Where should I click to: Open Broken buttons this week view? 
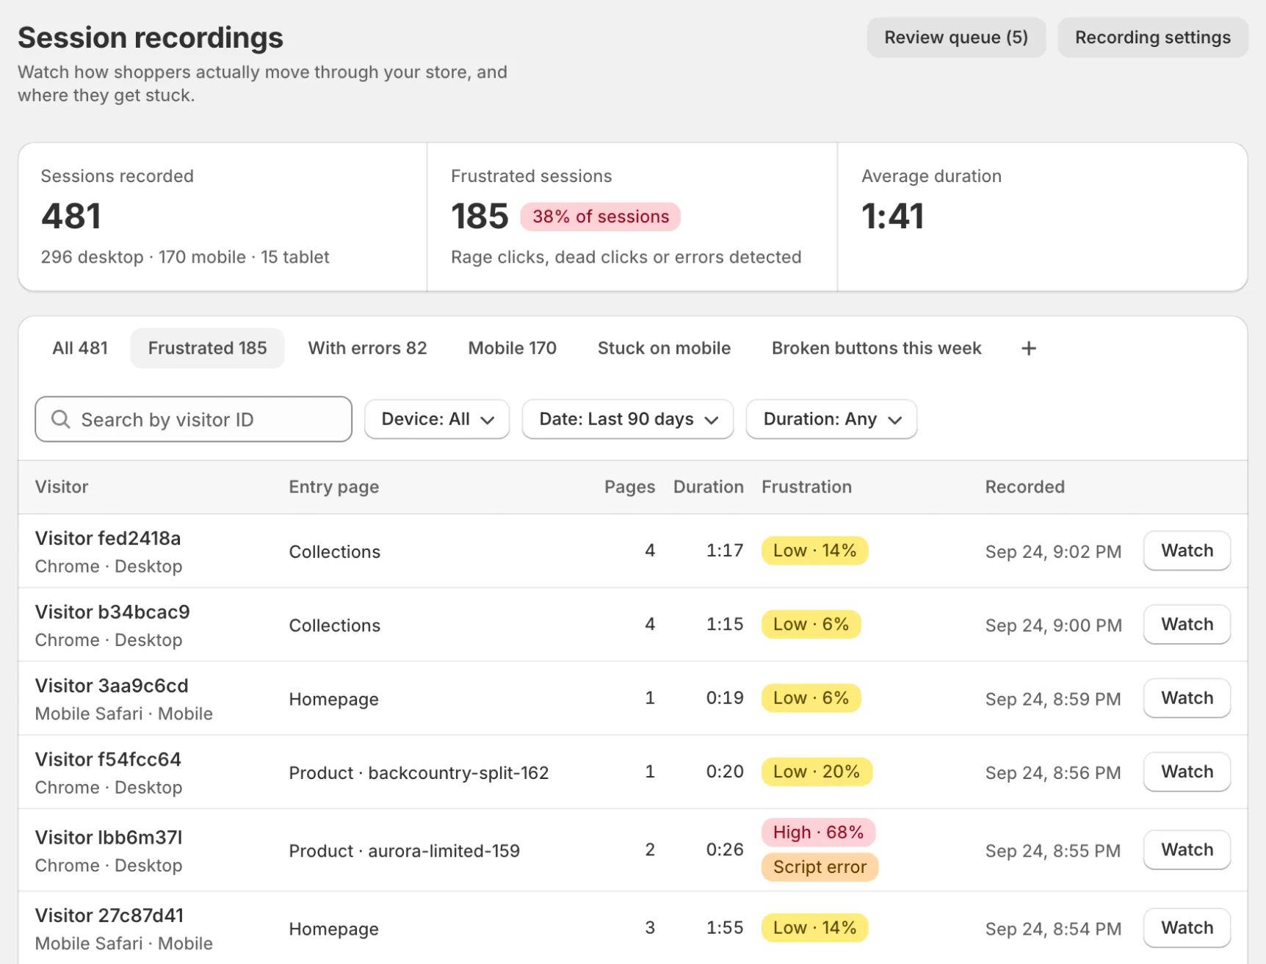[x=876, y=348]
